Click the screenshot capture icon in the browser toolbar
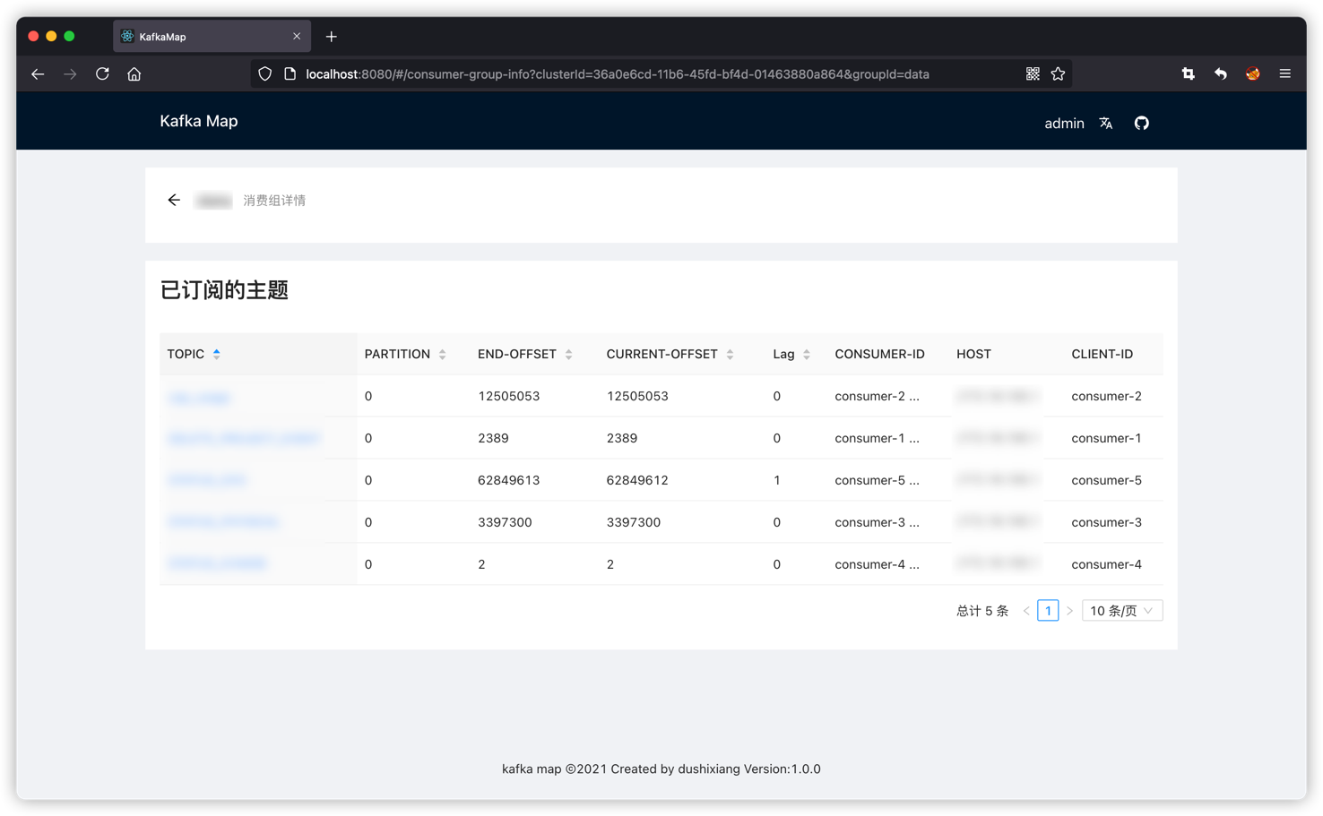 click(1188, 73)
